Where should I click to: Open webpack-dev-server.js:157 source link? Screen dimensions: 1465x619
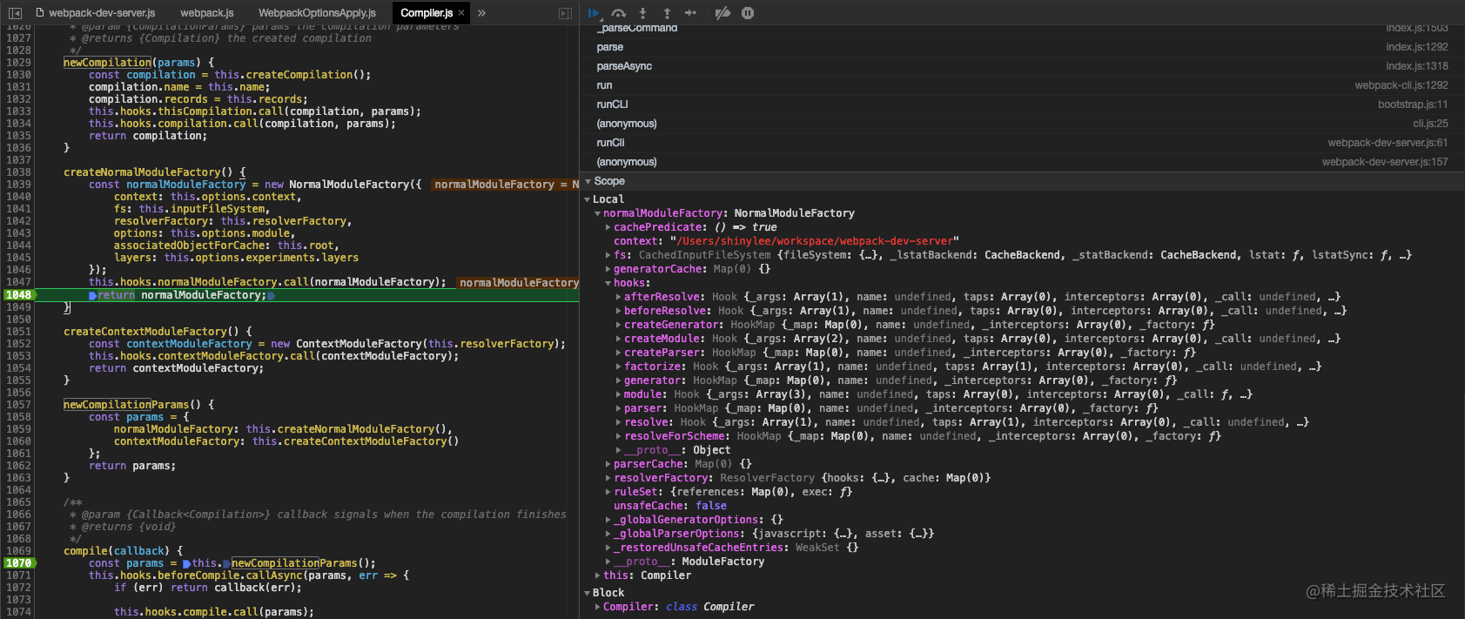point(1385,162)
